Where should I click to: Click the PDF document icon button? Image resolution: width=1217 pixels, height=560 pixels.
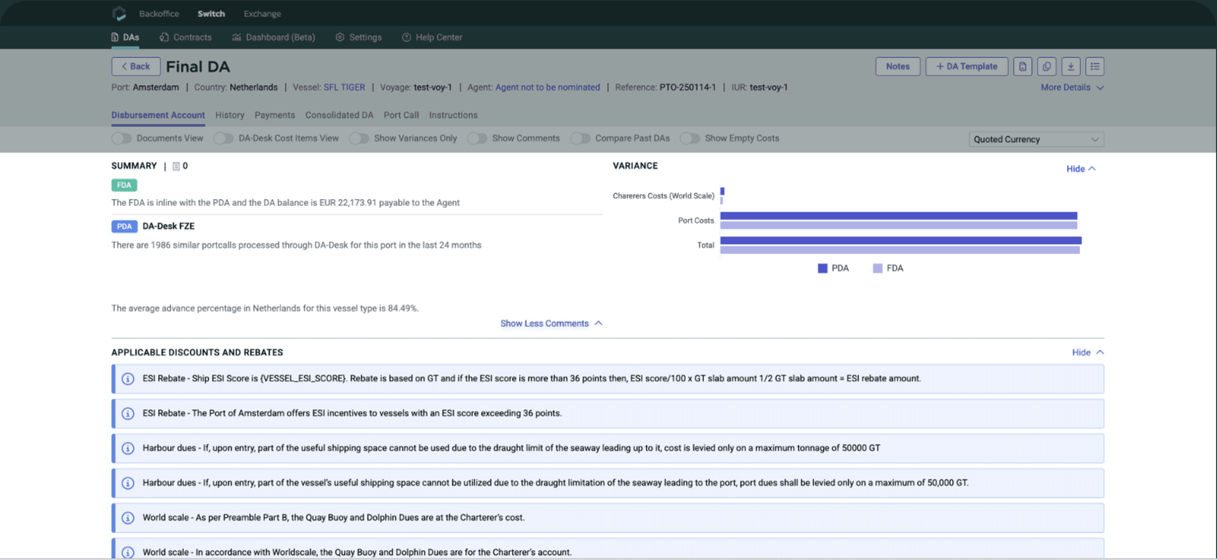1022,67
